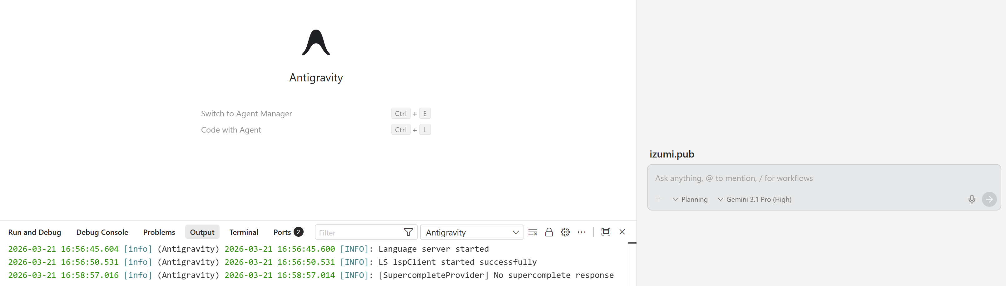Open more actions ellipsis in panel
The width and height of the screenshot is (1006, 286).
582,232
